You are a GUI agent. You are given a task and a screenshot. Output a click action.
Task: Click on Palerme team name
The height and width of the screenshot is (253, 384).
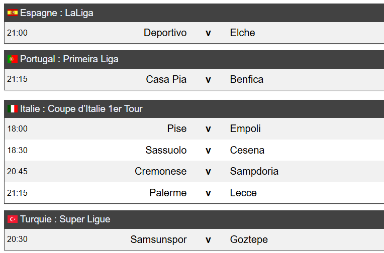click(168, 193)
